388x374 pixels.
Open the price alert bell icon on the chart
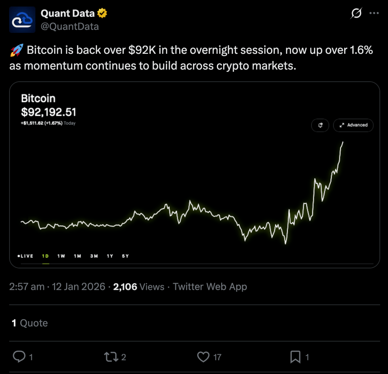click(320, 125)
